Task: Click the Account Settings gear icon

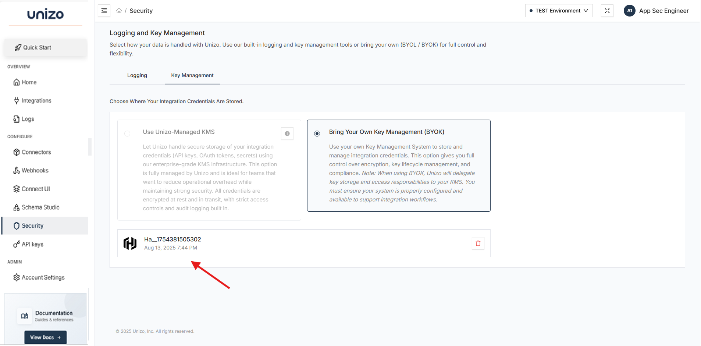Action: click(x=17, y=277)
